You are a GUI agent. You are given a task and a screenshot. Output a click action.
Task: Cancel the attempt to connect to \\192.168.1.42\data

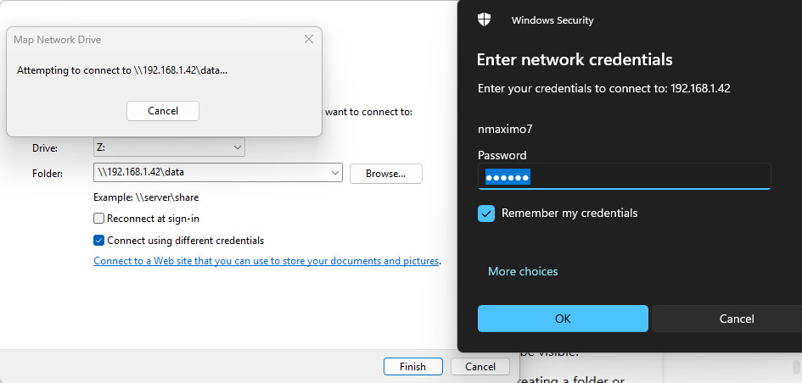(x=163, y=111)
